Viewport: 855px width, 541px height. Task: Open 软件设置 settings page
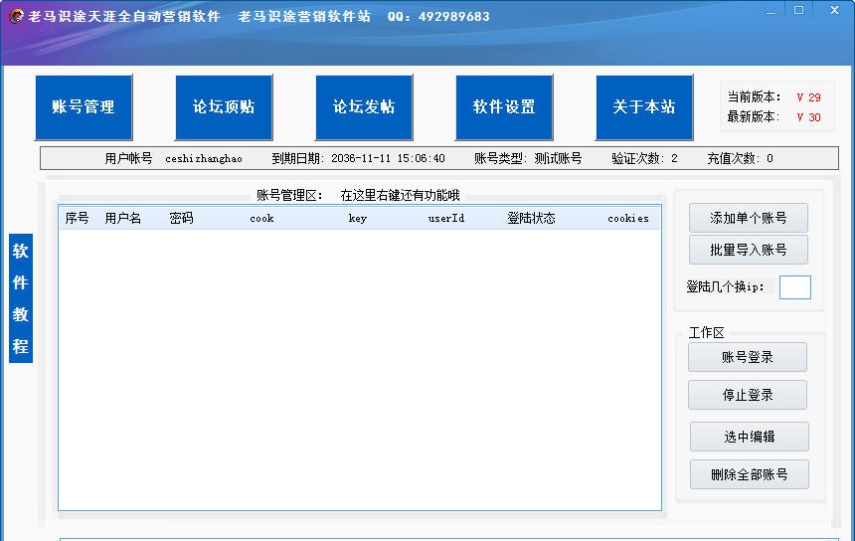click(504, 107)
